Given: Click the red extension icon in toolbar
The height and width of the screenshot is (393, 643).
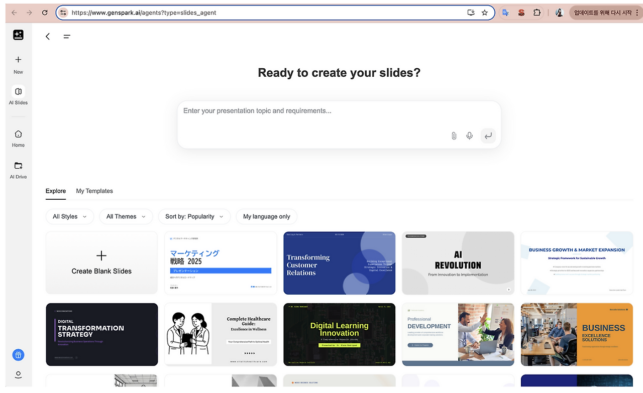Looking at the screenshot, I should tap(521, 13).
